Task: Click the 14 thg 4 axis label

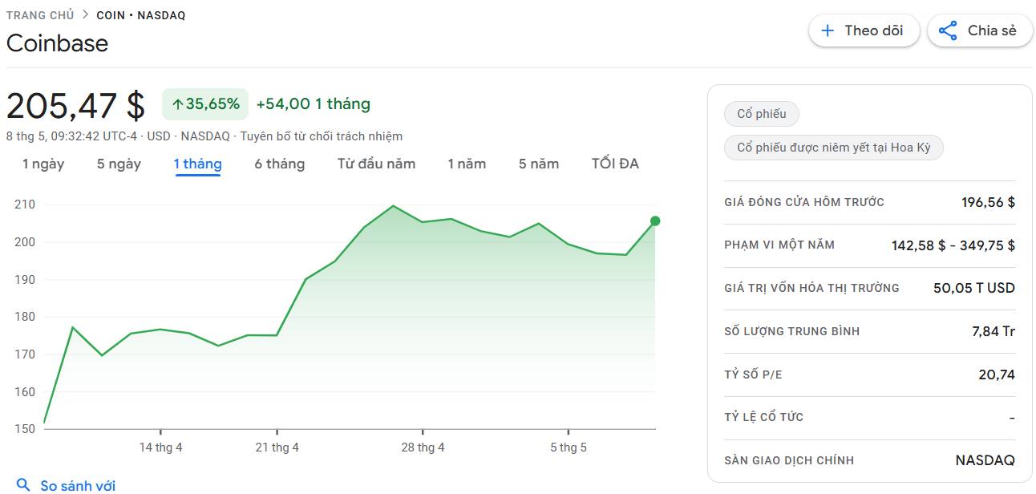Action: click(x=160, y=447)
